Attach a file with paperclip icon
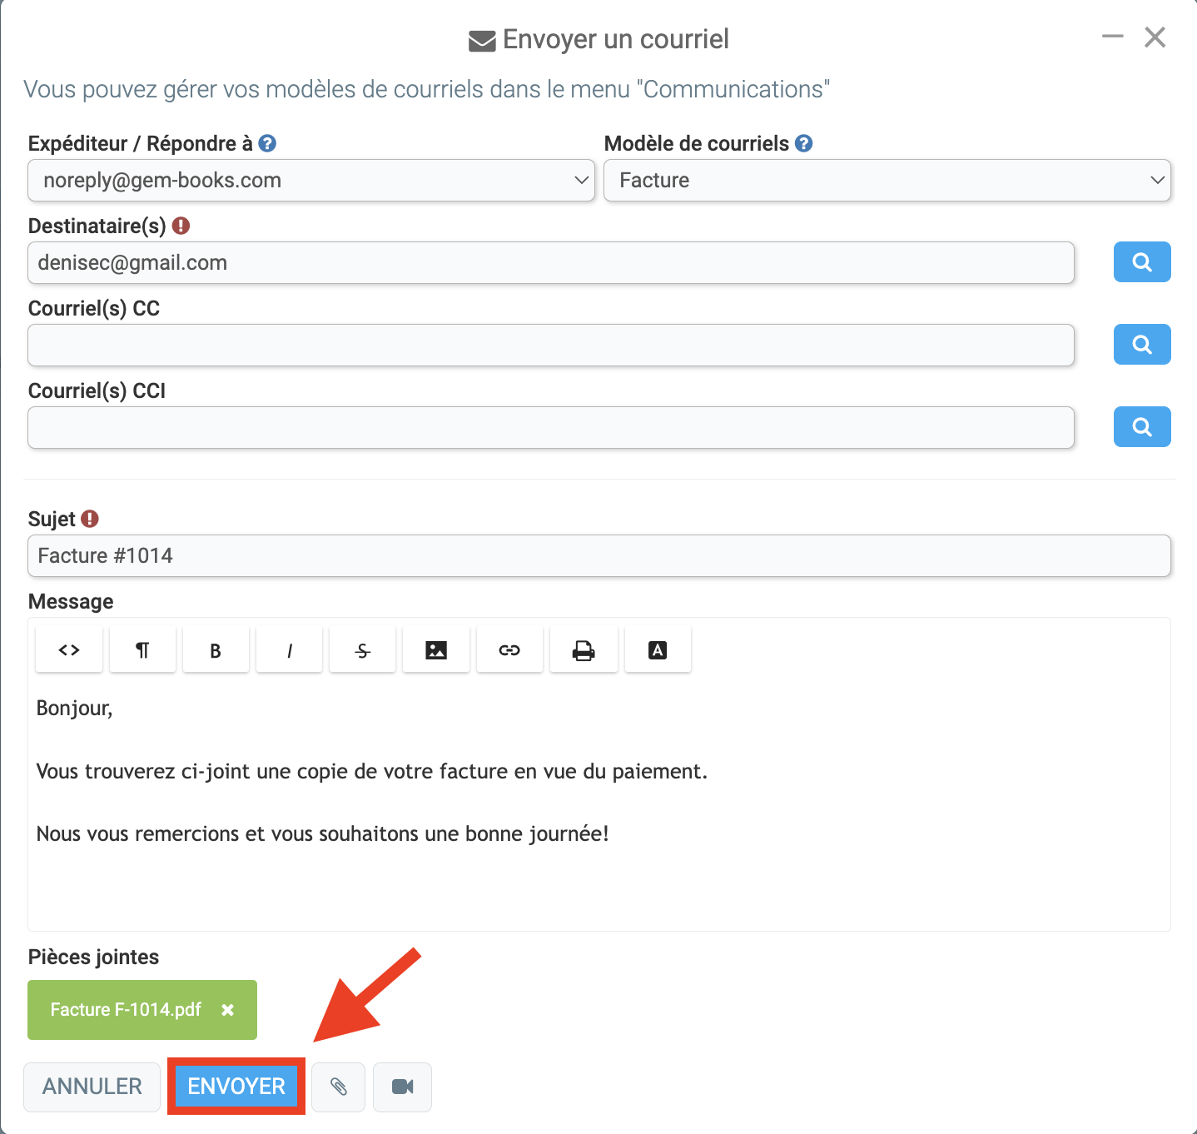The width and height of the screenshot is (1197, 1134). pos(339,1087)
